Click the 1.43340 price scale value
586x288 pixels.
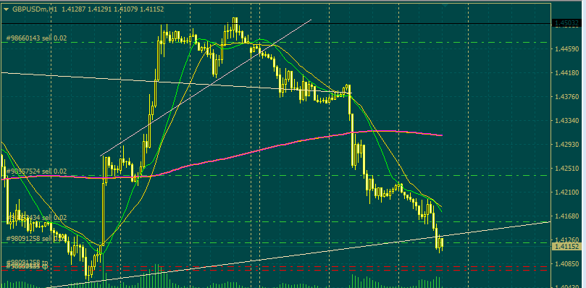[566, 121]
